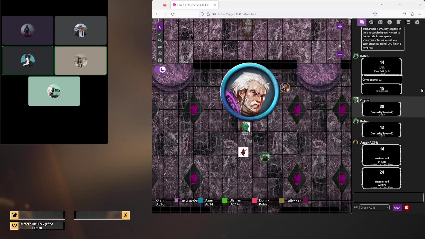Select the large white-haired character token
This screenshot has height=239, width=425.
(249, 91)
